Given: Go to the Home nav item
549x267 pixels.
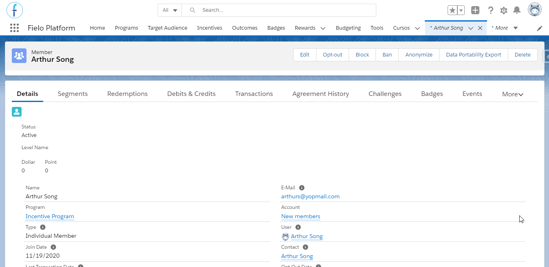Looking at the screenshot, I should click(97, 28).
